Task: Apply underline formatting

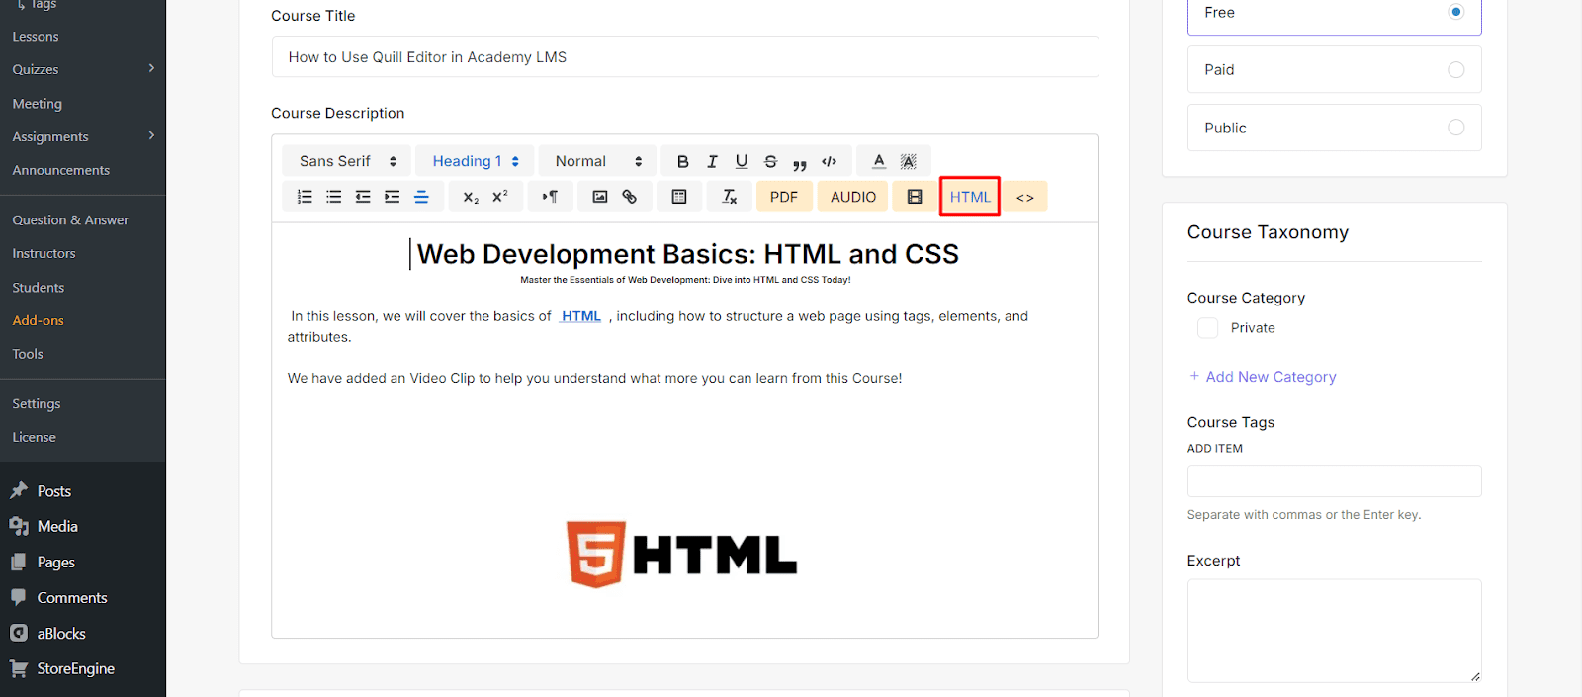Action: pos(742,161)
